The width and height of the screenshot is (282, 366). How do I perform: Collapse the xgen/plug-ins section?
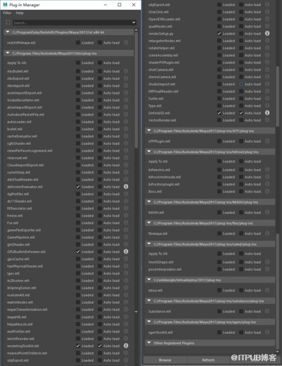(149, 322)
